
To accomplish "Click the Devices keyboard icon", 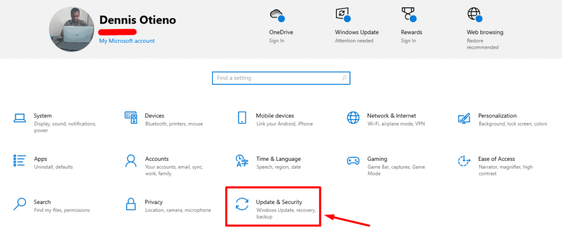I will point(131,118).
